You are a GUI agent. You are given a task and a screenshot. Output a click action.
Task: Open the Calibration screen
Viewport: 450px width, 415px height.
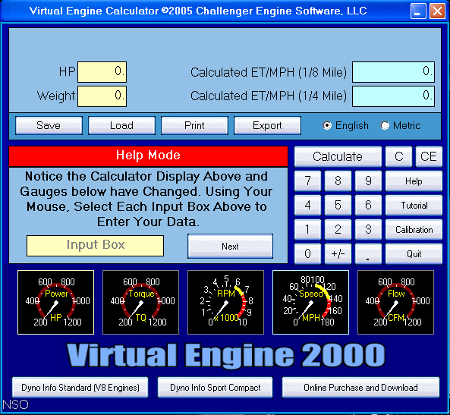414,230
